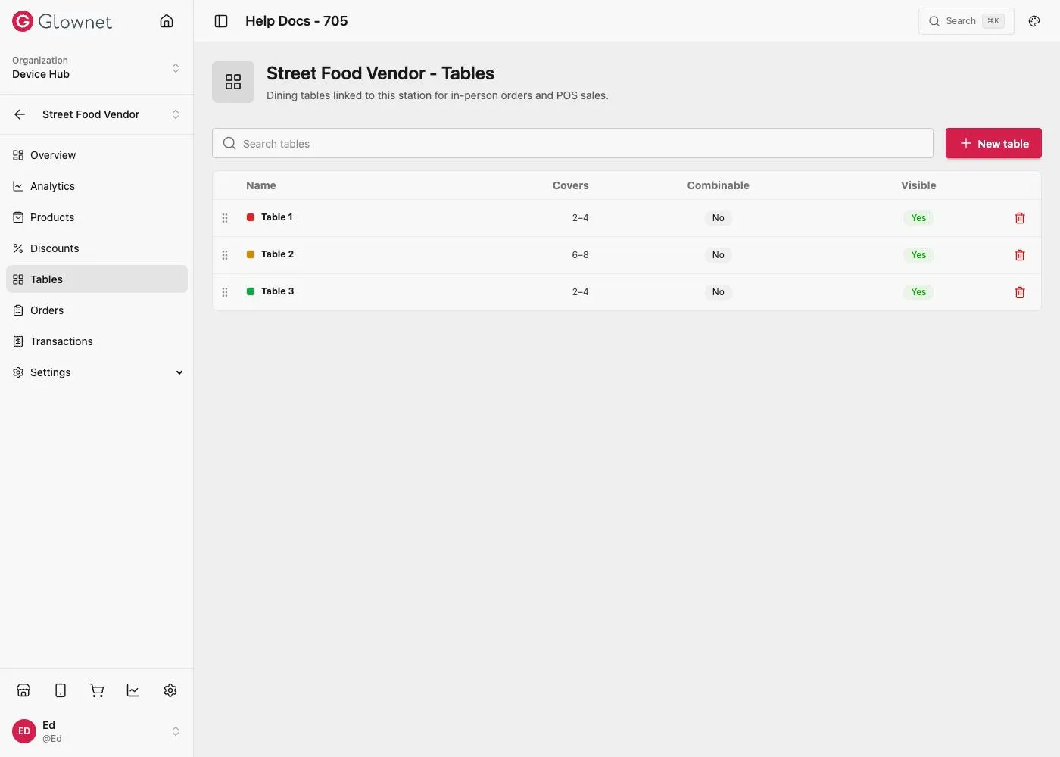This screenshot has width=1060, height=757.
Task: Open Products in sidebar
Action: pyautogui.click(x=97, y=217)
